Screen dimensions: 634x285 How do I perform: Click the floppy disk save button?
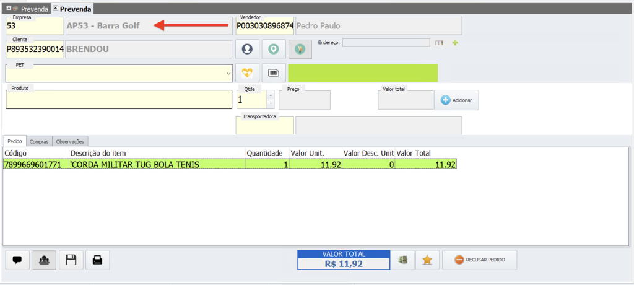[x=71, y=260]
